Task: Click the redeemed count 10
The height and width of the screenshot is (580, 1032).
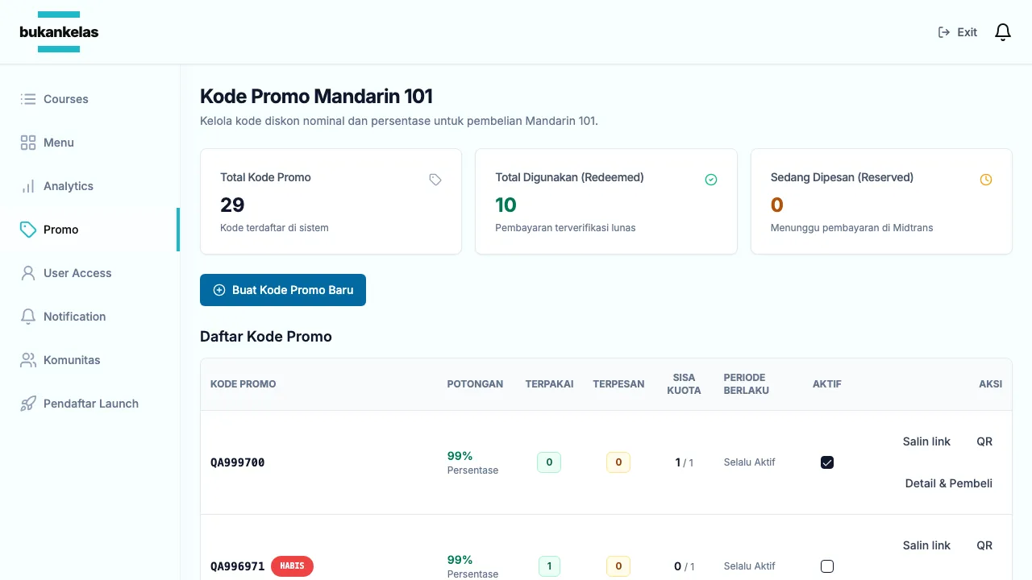Action: [x=506, y=205]
